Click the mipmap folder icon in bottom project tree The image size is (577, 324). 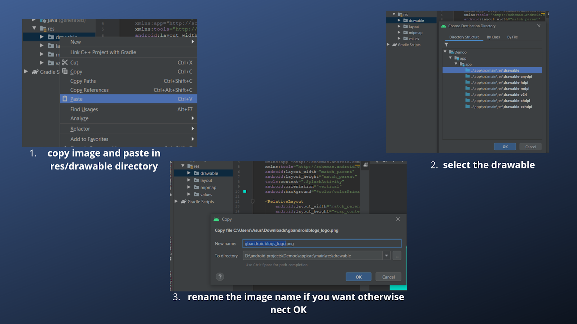pos(197,187)
